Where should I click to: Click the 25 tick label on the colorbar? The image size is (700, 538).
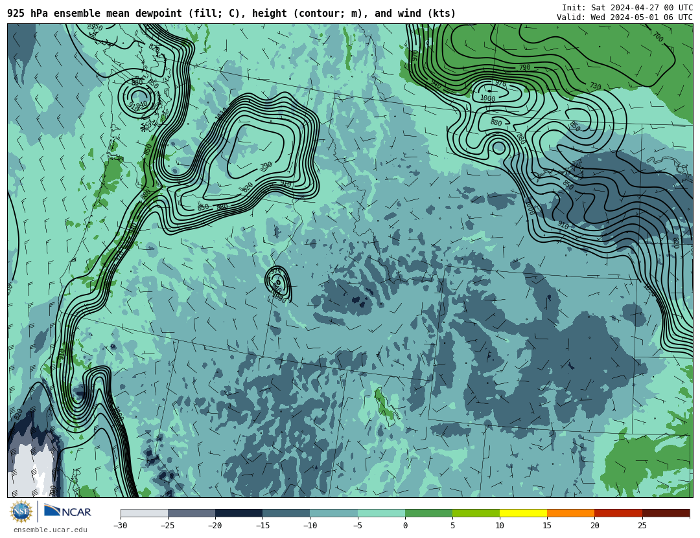click(x=642, y=526)
